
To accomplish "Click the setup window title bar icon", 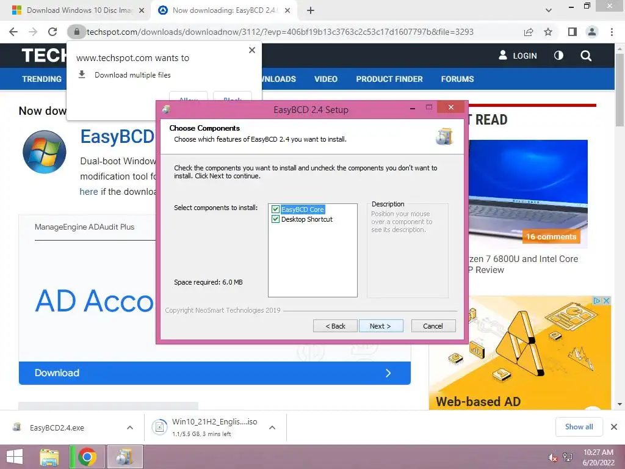I will 166,110.
